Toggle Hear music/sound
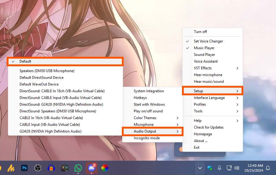Screen dimensions: 276x175 coord(212,82)
